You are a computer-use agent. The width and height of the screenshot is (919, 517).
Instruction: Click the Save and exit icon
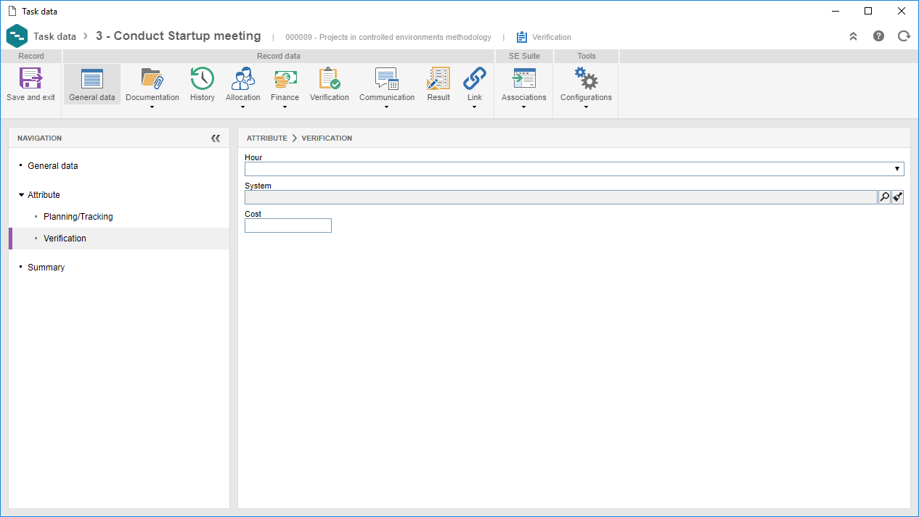(30, 78)
